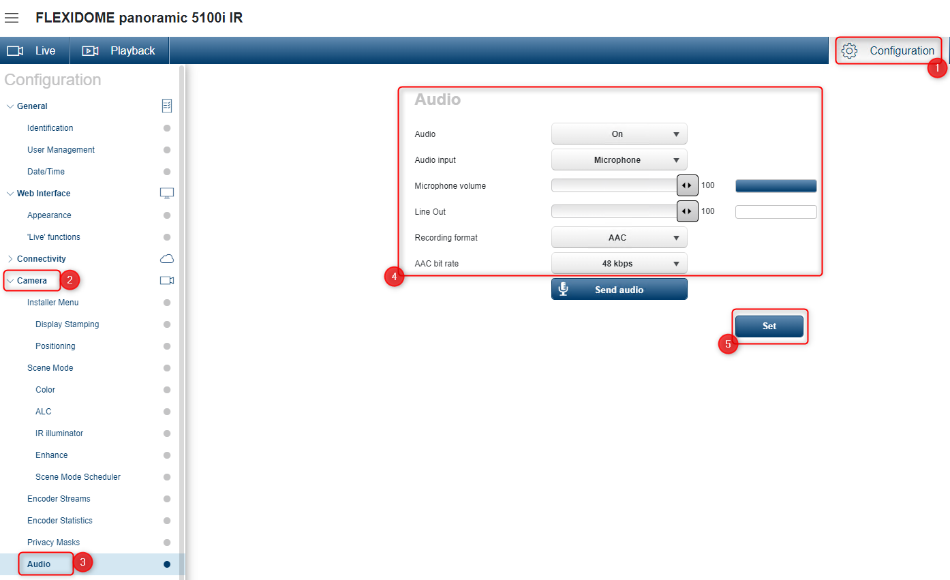Open Display Stamping settings
Screen dimensions: 950x580
tap(67, 324)
